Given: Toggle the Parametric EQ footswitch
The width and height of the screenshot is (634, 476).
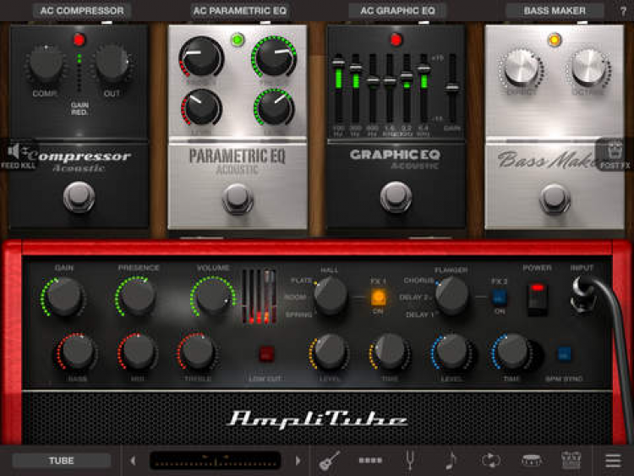Looking at the screenshot, I should click(238, 199).
